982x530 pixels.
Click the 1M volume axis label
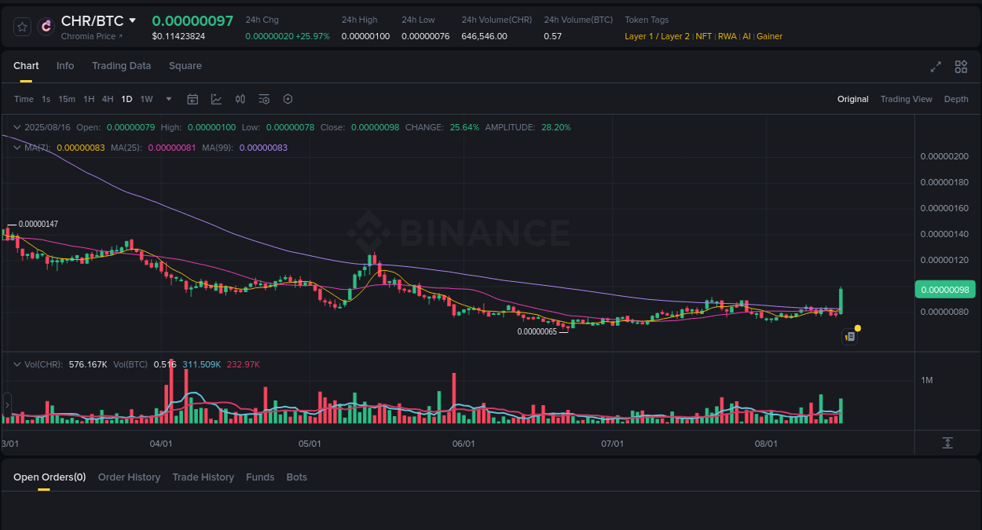point(926,380)
